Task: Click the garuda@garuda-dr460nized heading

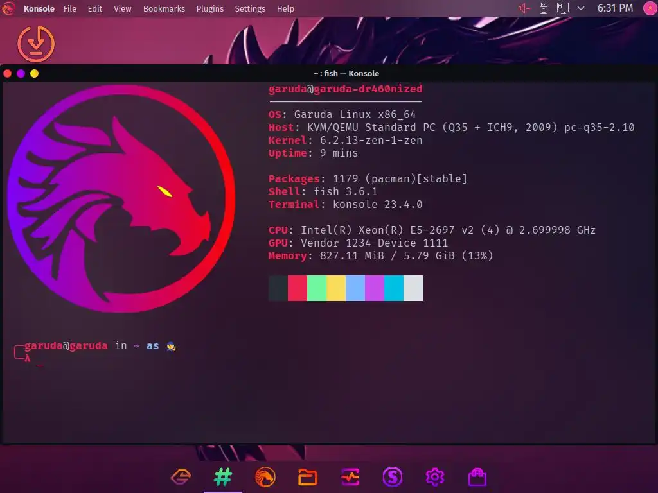Action: pyautogui.click(x=345, y=89)
